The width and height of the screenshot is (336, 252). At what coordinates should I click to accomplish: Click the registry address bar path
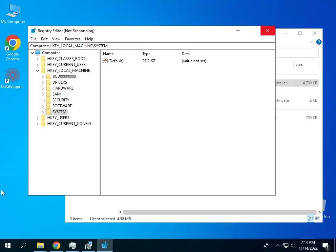tap(152, 46)
